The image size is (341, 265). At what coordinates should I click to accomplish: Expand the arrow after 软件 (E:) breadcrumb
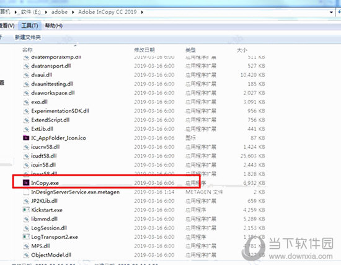click(46, 12)
